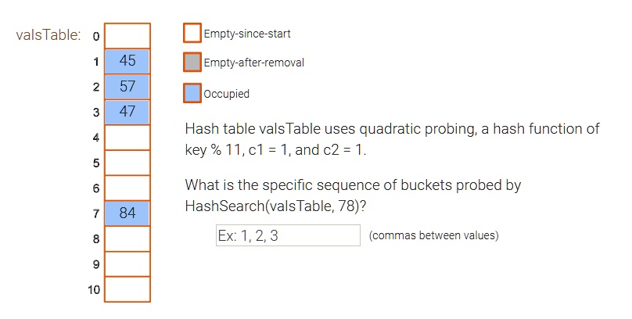Click the valsTable label
Screen dimensions: 632x319
(x=48, y=36)
